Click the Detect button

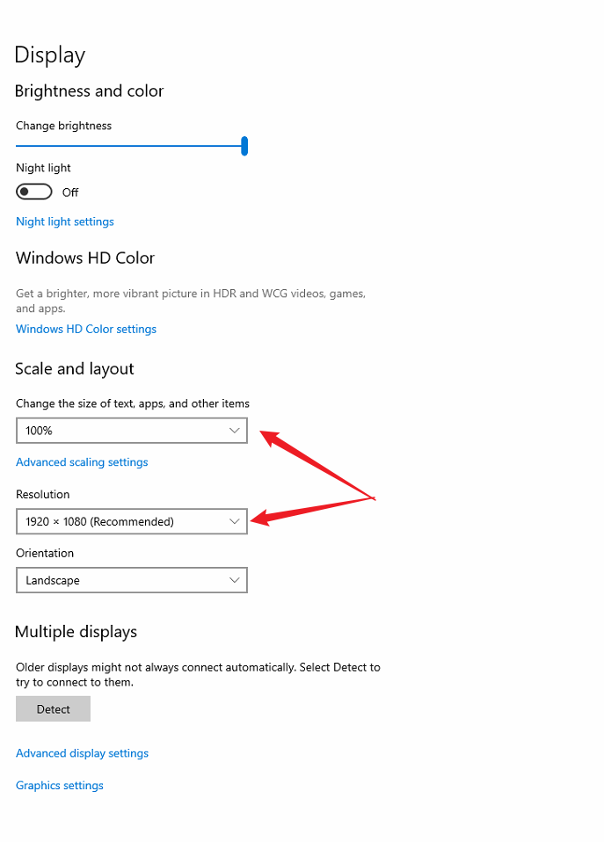click(54, 709)
